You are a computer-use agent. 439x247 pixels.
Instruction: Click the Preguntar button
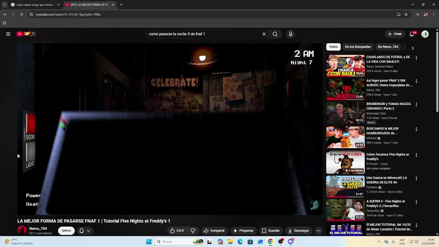pos(243,231)
